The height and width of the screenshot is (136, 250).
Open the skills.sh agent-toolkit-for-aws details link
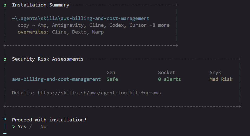(99, 93)
